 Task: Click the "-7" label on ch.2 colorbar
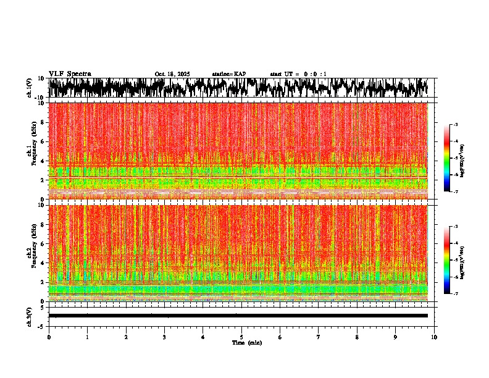pos(455,293)
